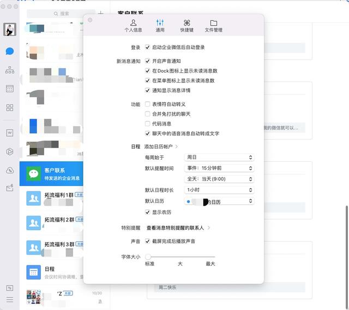Image resolution: width=349 pixels, height=310 pixels.
Task: Open 默认日历 dropdown
Action: (219, 201)
